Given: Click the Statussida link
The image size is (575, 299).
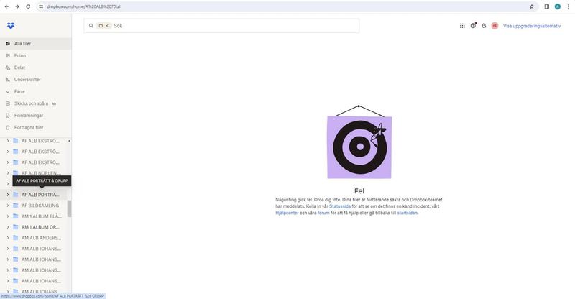Looking at the screenshot, I should pyautogui.click(x=341, y=206).
